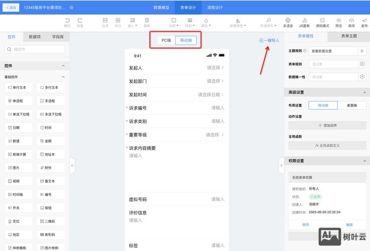The width and height of the screenshot is (370, 251).
Task: Click the settings gear beside the form title
Action: pyautogui.click(x=71, y=8)
